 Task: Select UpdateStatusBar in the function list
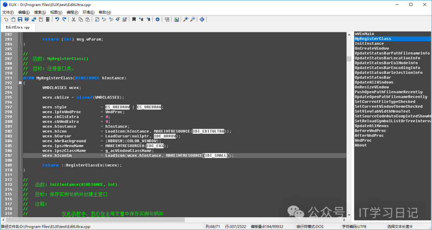click(x=372, y=77)
